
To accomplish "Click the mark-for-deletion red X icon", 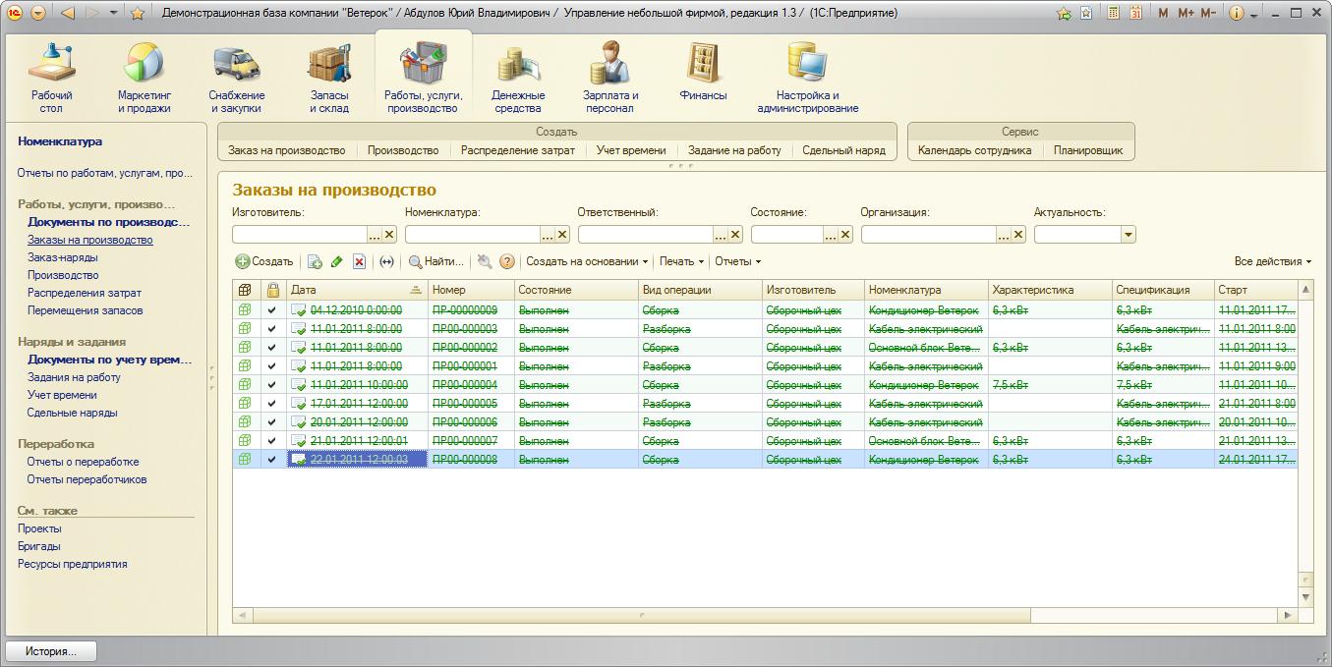I will tap(360, 261).
